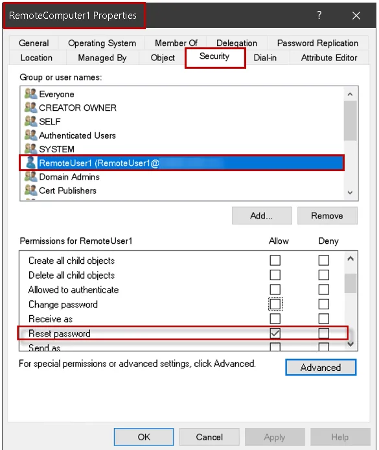Open the Member Of tab
Screen dimensions: 379x450
coord(176,43)
